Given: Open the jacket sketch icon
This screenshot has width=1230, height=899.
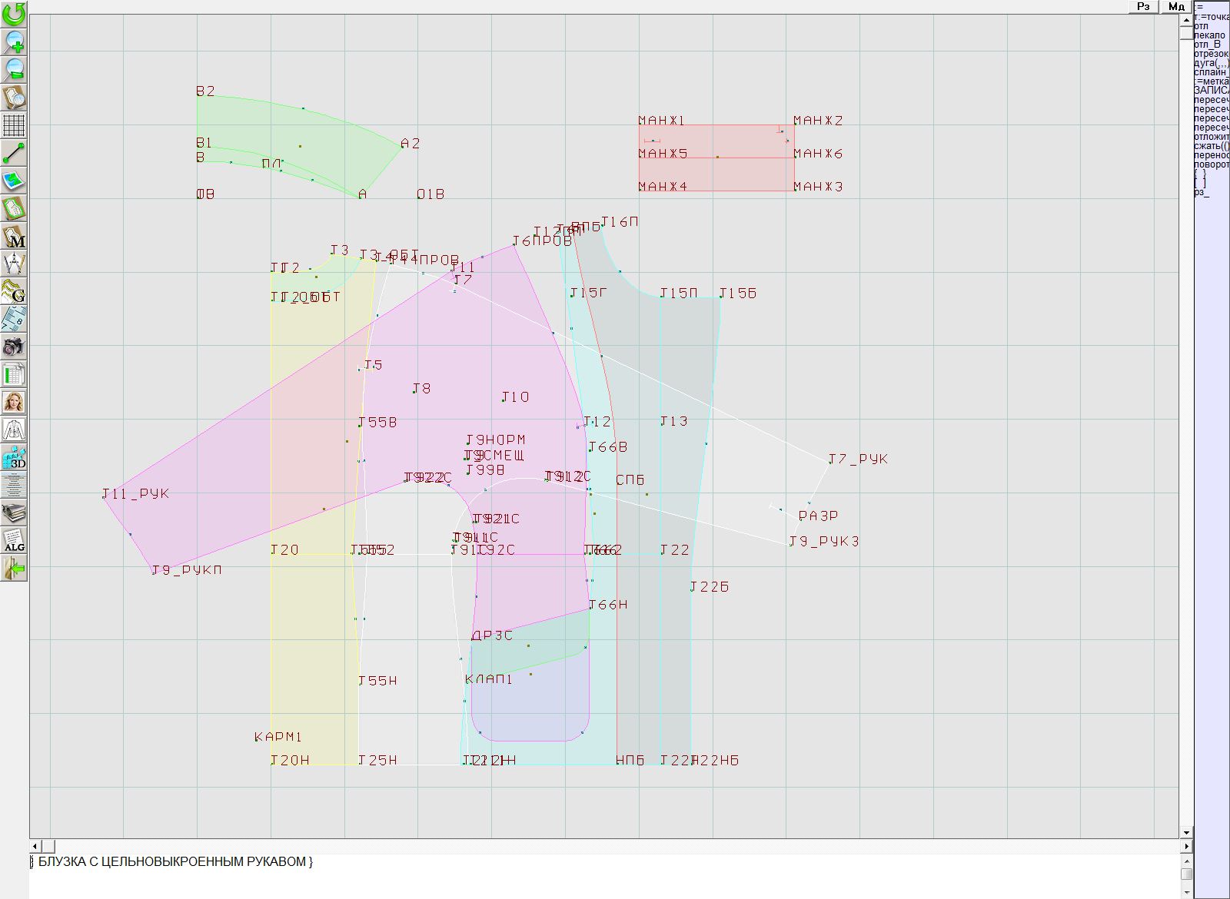Looking at the screenshot, I should coord(14,430).
